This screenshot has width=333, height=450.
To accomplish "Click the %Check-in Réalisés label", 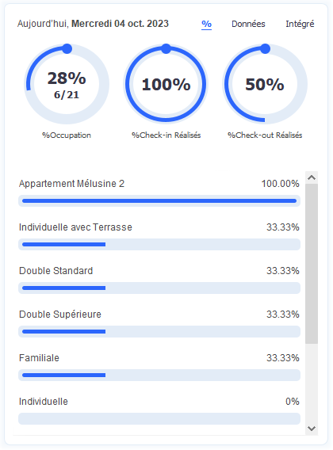I will pos(166,135).
